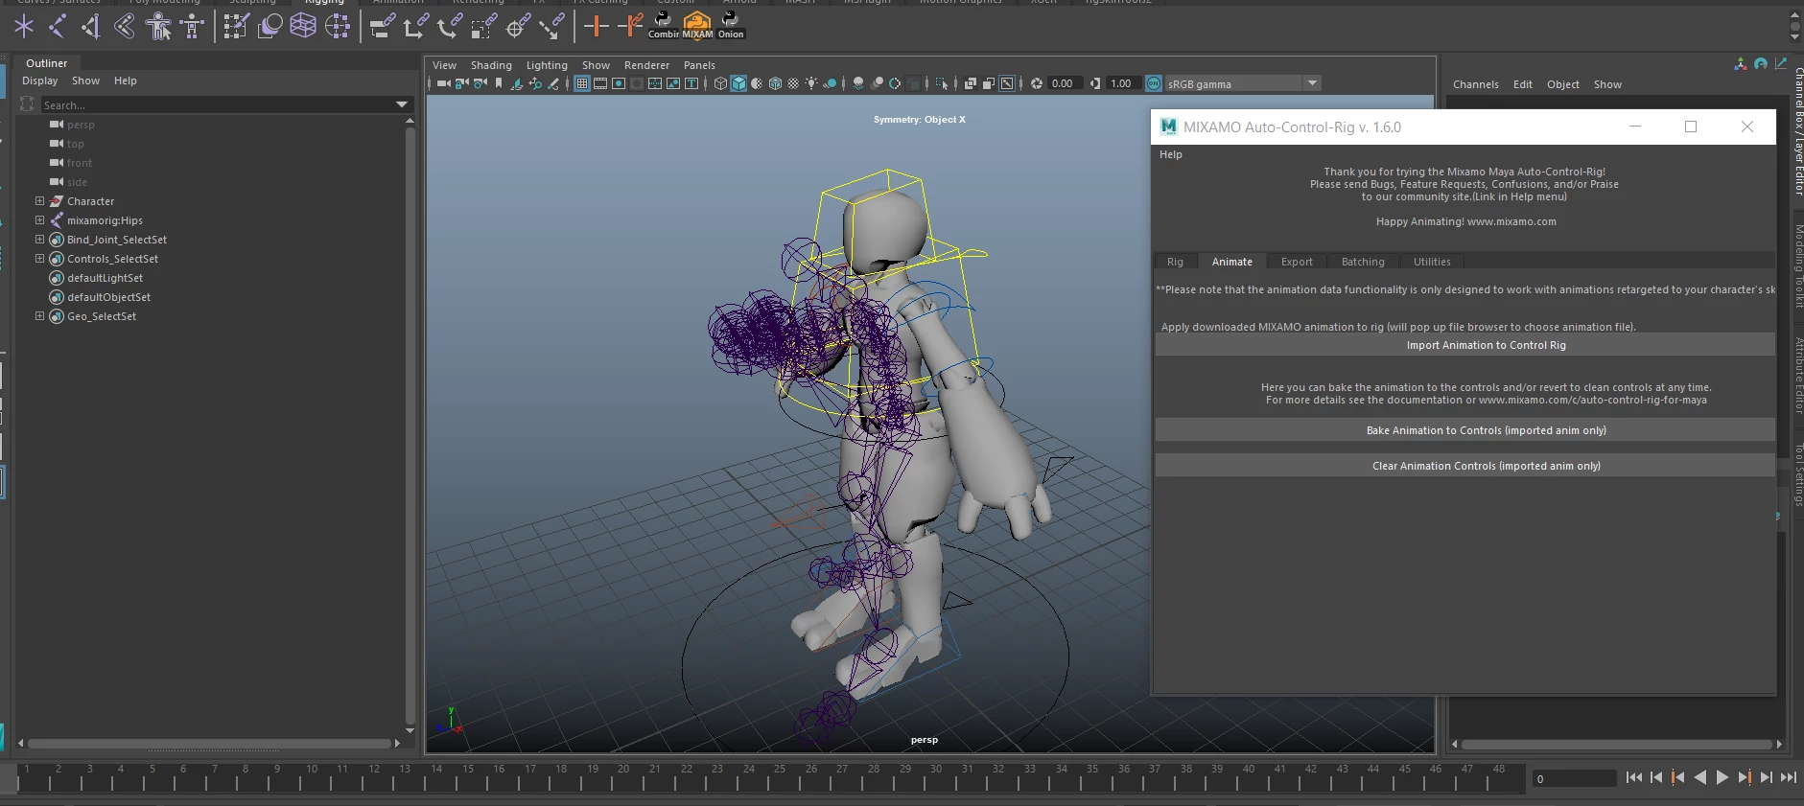Switch to the Export tab
1804x806 pixels.
[x=1296, y=262]
